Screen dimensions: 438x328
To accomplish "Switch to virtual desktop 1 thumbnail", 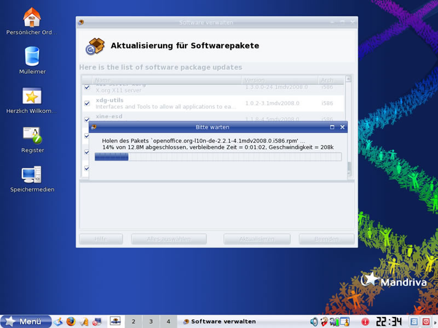I will click(x=115, y=321).
